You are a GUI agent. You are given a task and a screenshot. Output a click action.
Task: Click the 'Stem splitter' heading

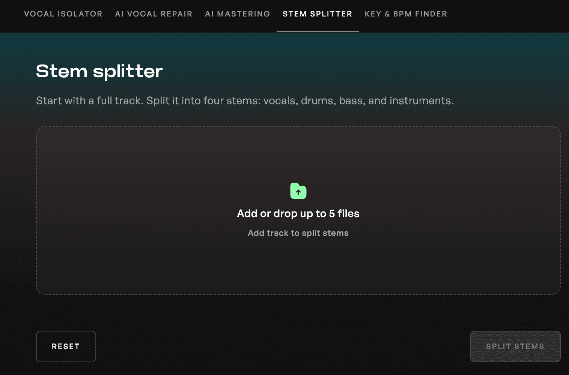tap(99, 71)
